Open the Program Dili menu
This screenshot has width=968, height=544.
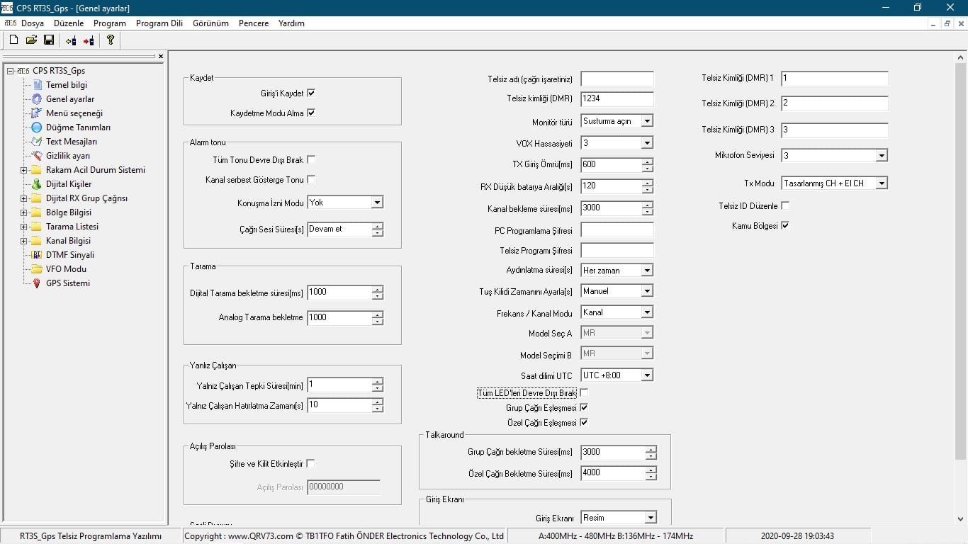coord(159,23)
